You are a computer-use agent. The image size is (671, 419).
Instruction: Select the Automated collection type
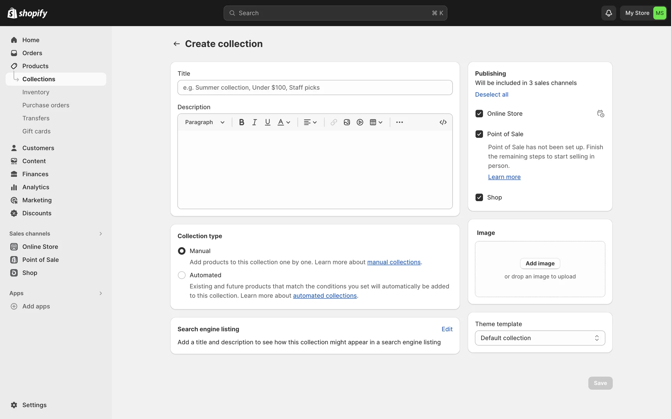tap(182, 275)
